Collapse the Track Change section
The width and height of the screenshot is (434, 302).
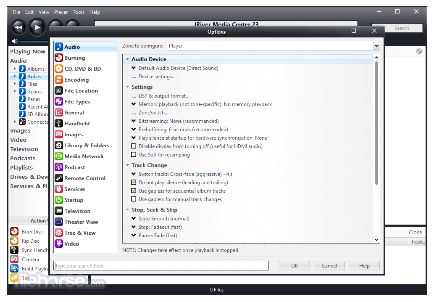tap(128, 165)
